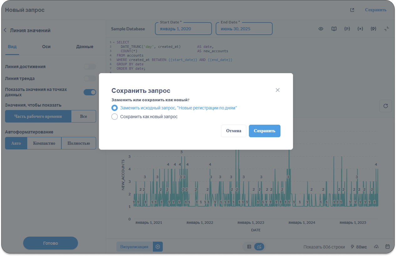396x256 pixels.
Task: Switch to table view icon
Action: tap(249, 247)
